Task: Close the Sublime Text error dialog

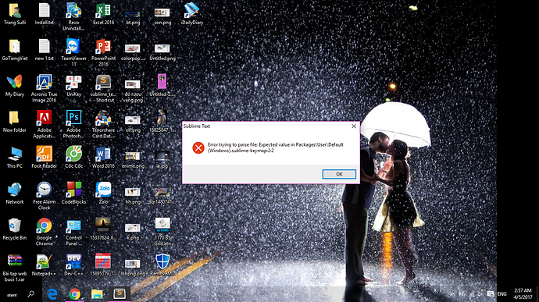Action: [354, 126]
